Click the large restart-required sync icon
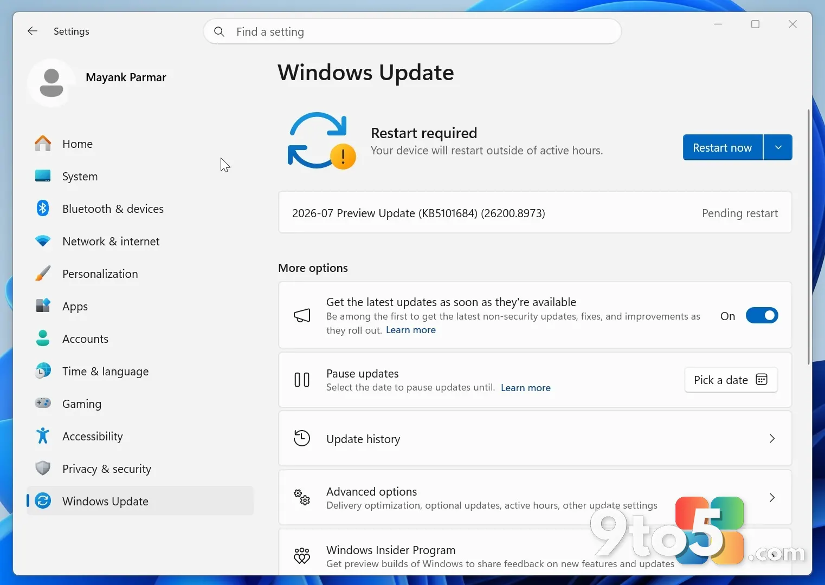The width and height of the screenshot is (825, 585). click(321, 141)
